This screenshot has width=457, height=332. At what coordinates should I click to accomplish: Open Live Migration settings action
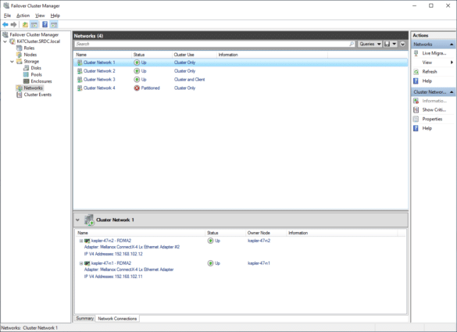434,53
